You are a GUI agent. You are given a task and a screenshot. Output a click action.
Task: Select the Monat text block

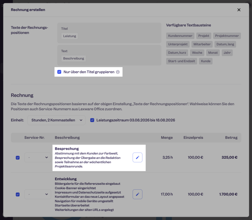point(213,53)
